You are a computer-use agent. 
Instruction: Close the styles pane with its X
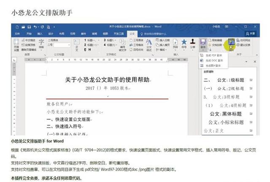[255, 62]
